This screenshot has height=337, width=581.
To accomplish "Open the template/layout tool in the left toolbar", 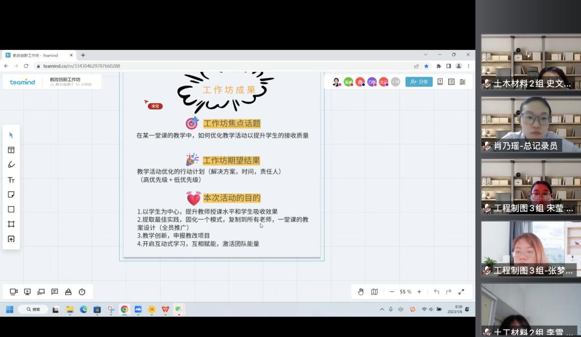I will (x=11, y=150).
